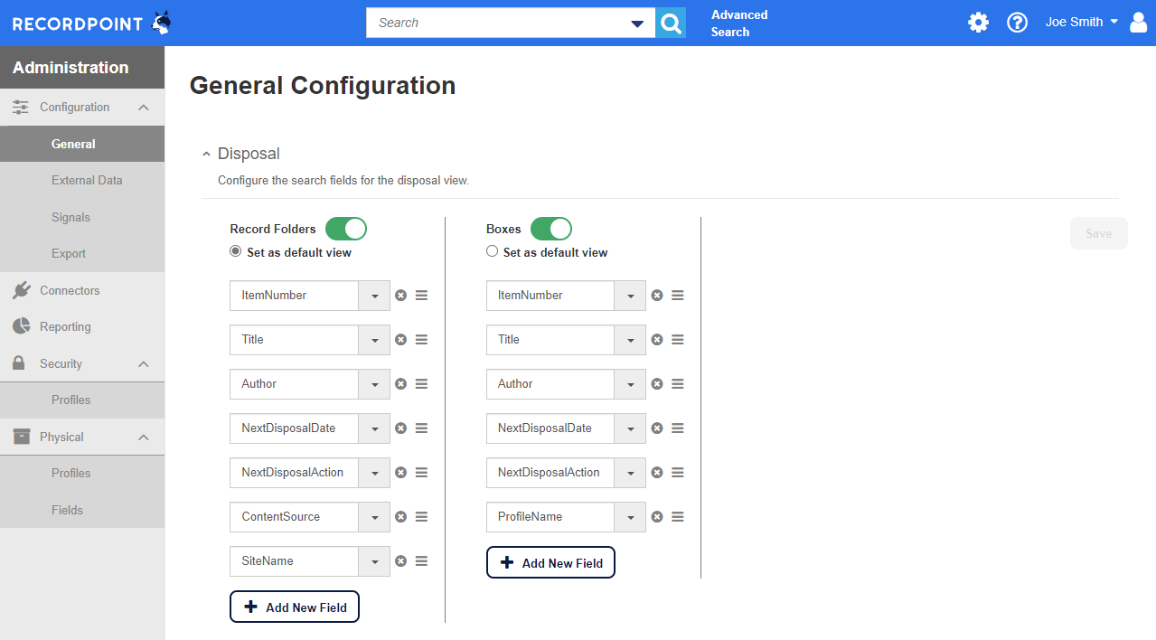Open Record Folders SiteName dropdown

click(374, 561)
